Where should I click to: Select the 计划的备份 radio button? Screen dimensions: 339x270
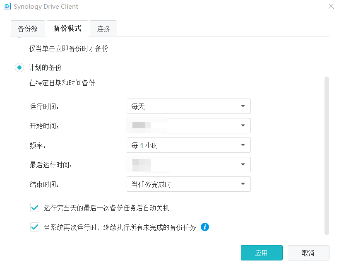pos(19,67)
